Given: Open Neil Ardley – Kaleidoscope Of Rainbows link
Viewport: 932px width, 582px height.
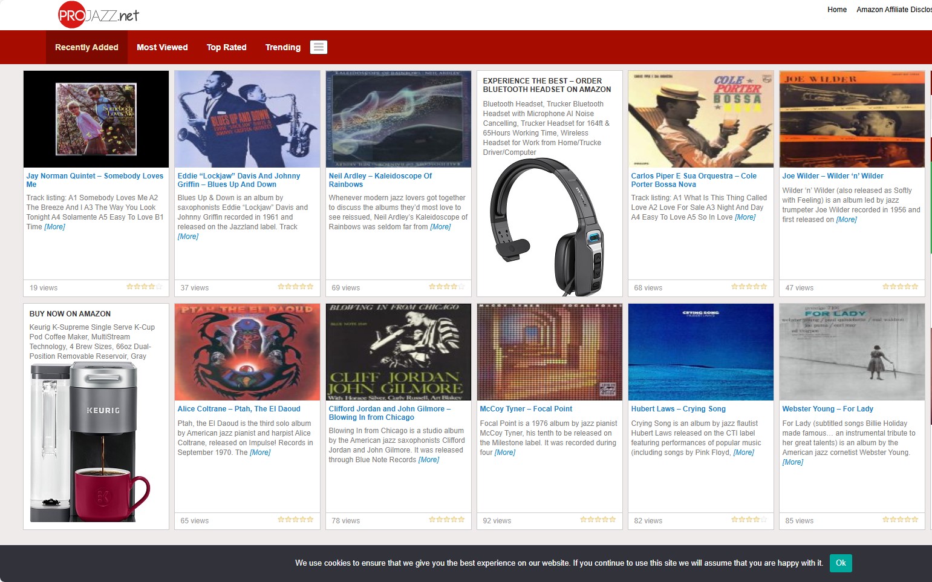Looking at the screenshot, I should coord(380,180).
